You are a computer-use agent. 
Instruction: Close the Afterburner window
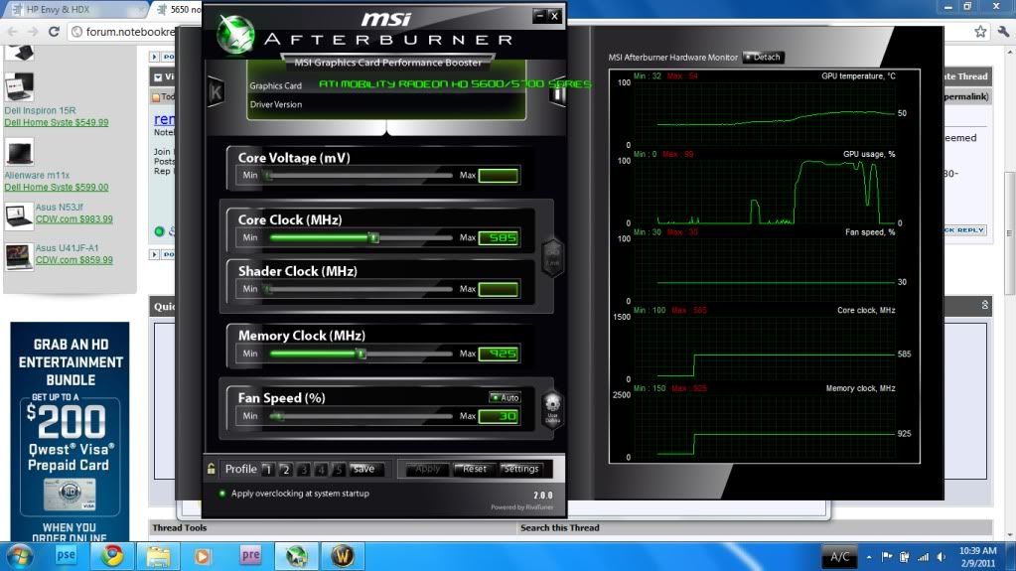tap(554, 16)
